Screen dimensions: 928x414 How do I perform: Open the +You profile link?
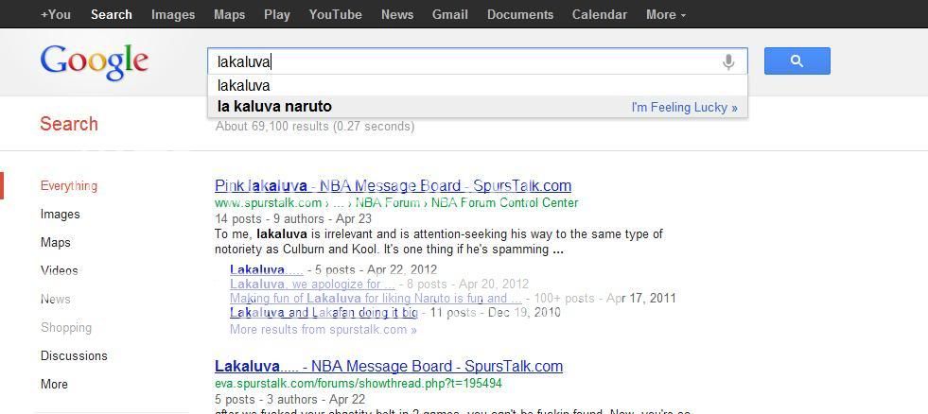tap(56, 14)
